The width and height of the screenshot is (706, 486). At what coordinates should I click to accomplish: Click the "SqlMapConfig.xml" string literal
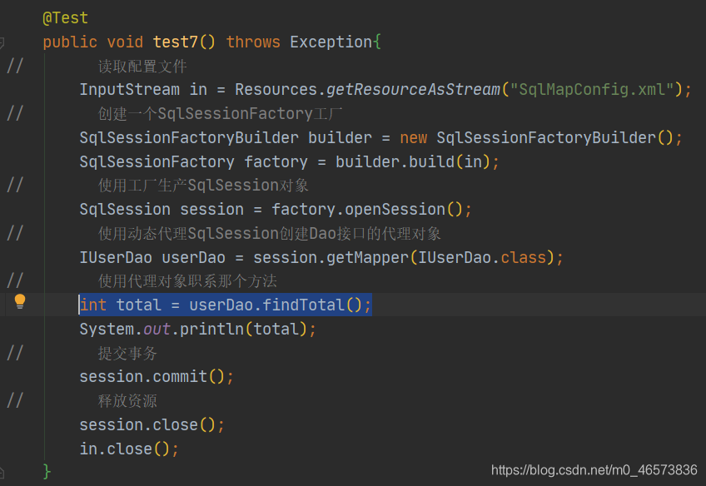pos(592,90)
